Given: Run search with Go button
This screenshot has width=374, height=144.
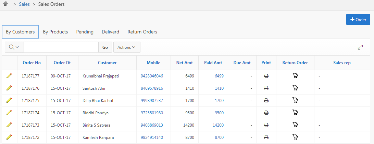Looking at the screenshot, I should coord(105,47).
